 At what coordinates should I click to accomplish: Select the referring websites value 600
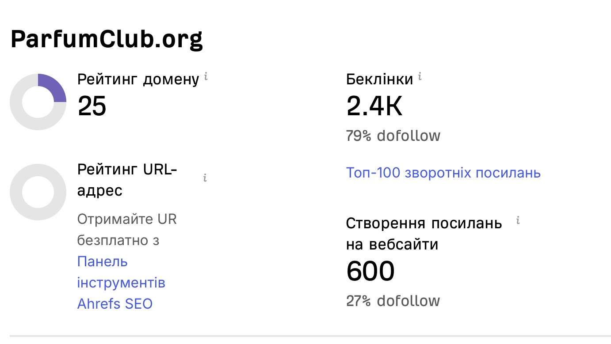[370, 271]
